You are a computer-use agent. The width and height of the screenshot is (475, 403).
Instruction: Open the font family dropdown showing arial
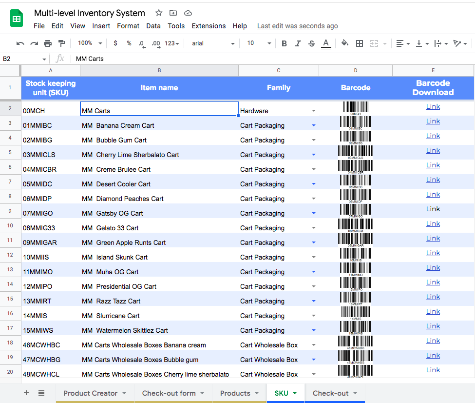coord(213,43)
